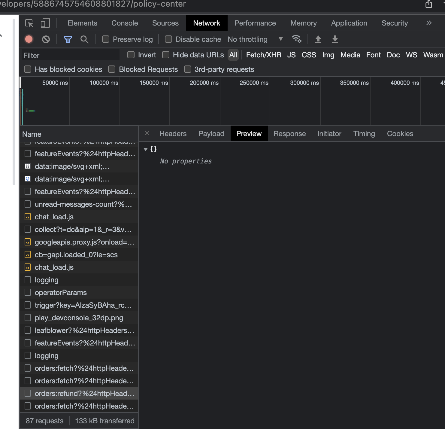Click the Filter text input field
Viewport: 445px width, 429px height.
(71, 55)
